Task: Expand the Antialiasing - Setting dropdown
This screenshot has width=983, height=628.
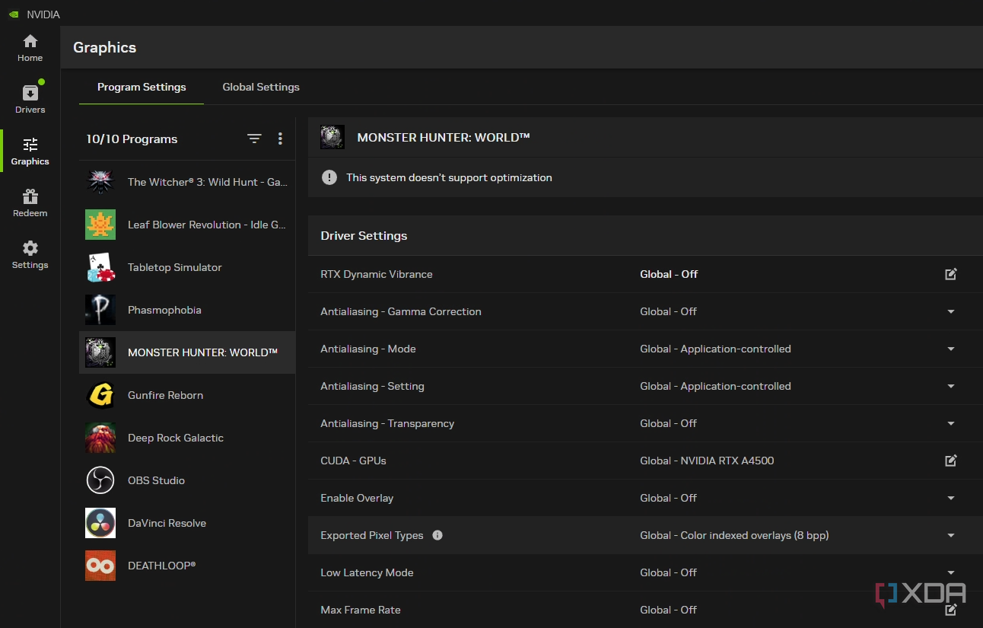Action: tap(950, 386)
